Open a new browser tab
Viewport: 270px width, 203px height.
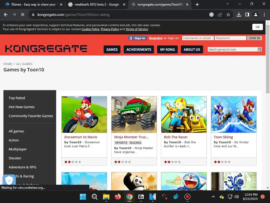(x=197, y=4)
